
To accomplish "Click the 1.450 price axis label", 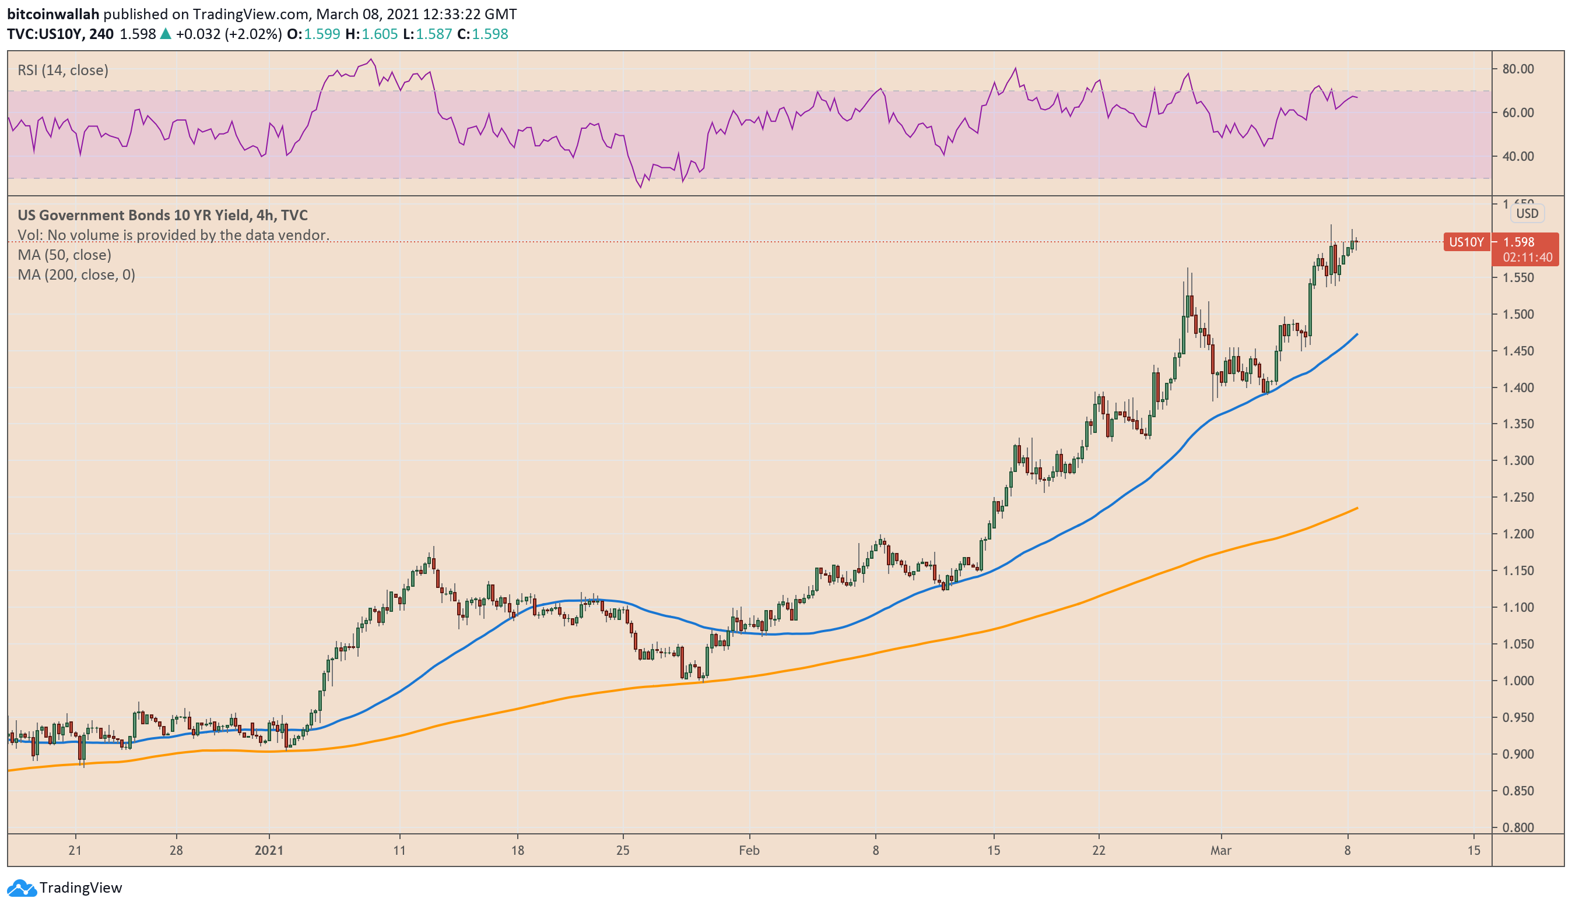I will (x=1518, y=351).
